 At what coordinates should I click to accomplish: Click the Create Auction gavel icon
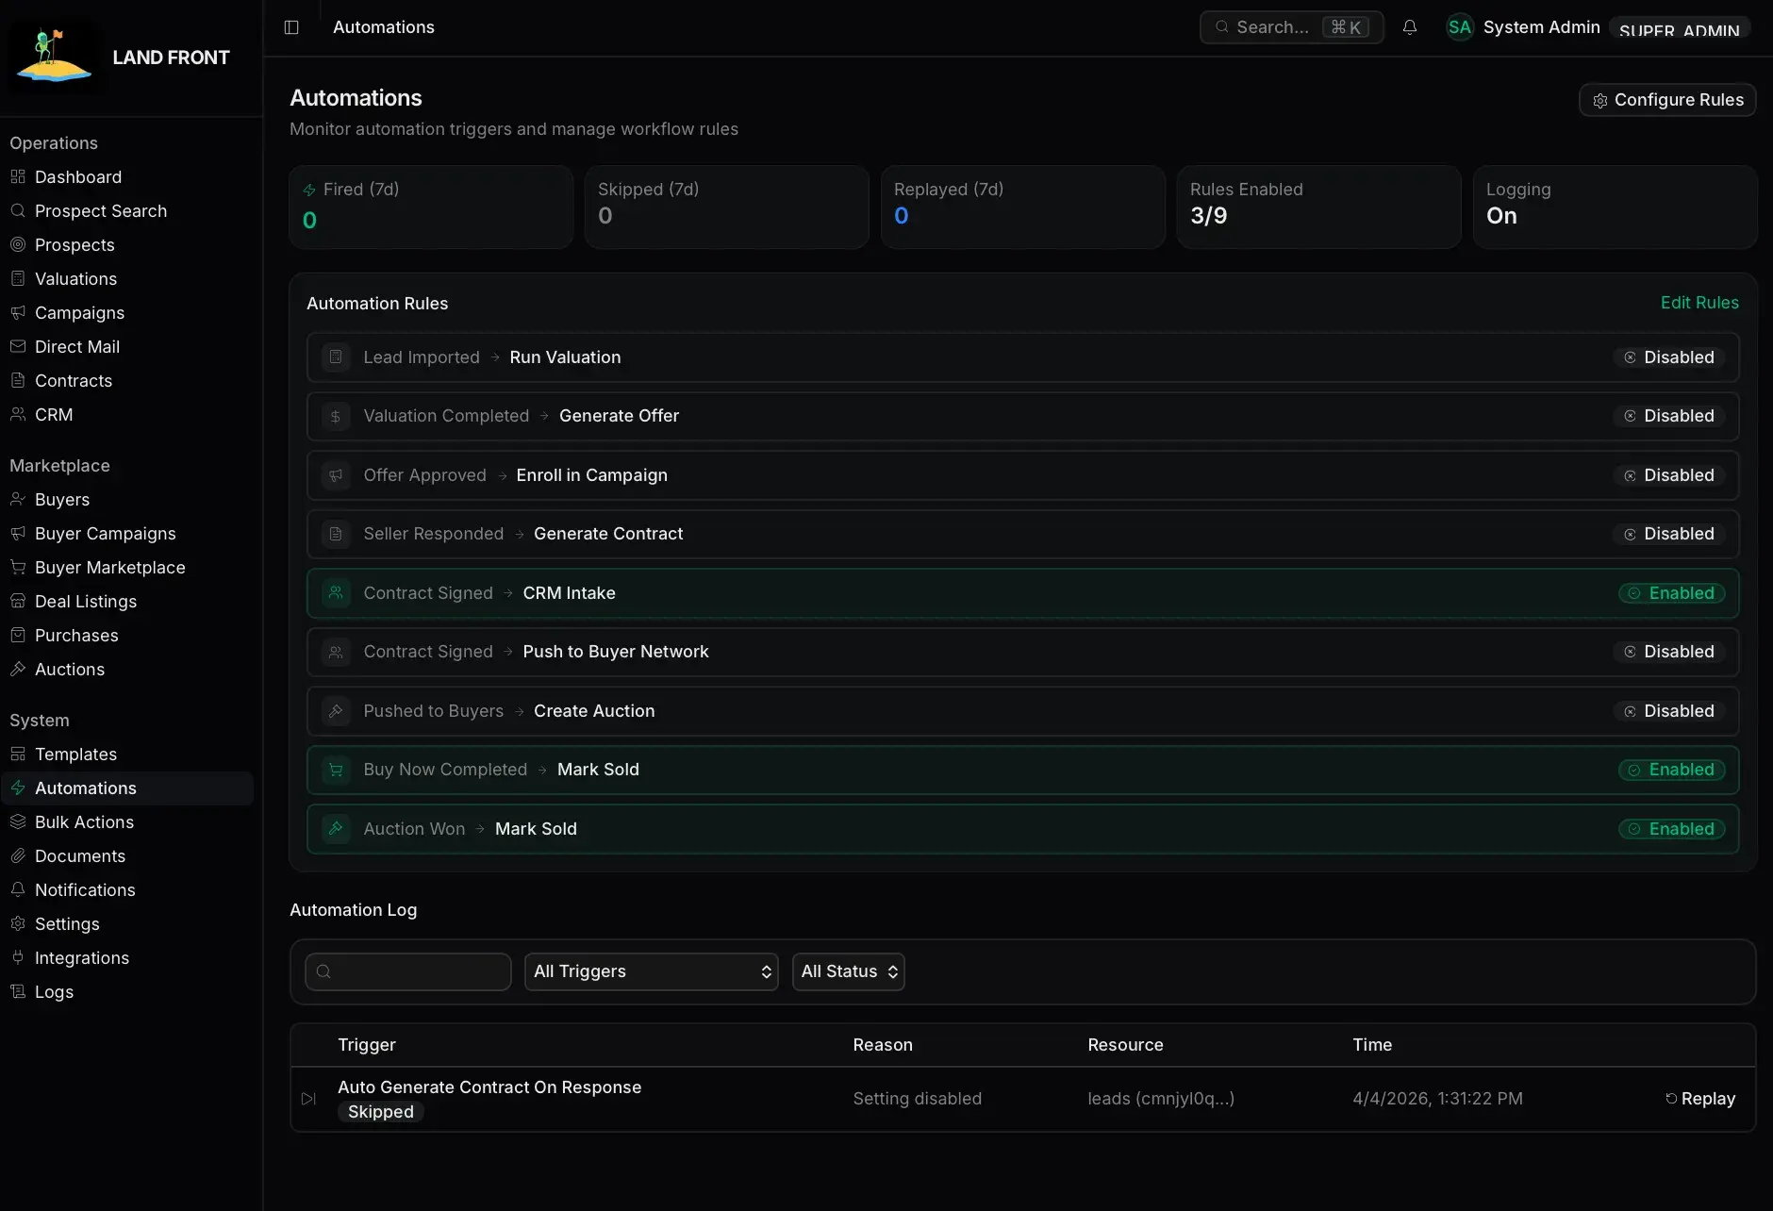336,711
